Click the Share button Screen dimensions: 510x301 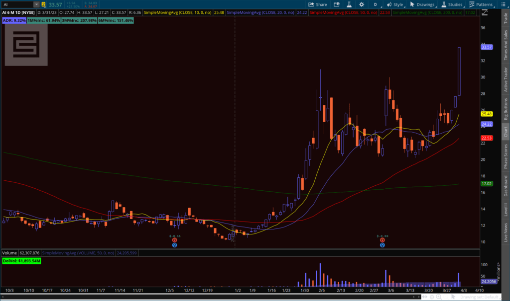point(317,4)
